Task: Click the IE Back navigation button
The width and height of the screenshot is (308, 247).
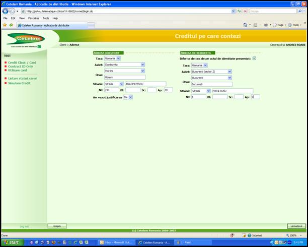Action: tap(6, 11)
